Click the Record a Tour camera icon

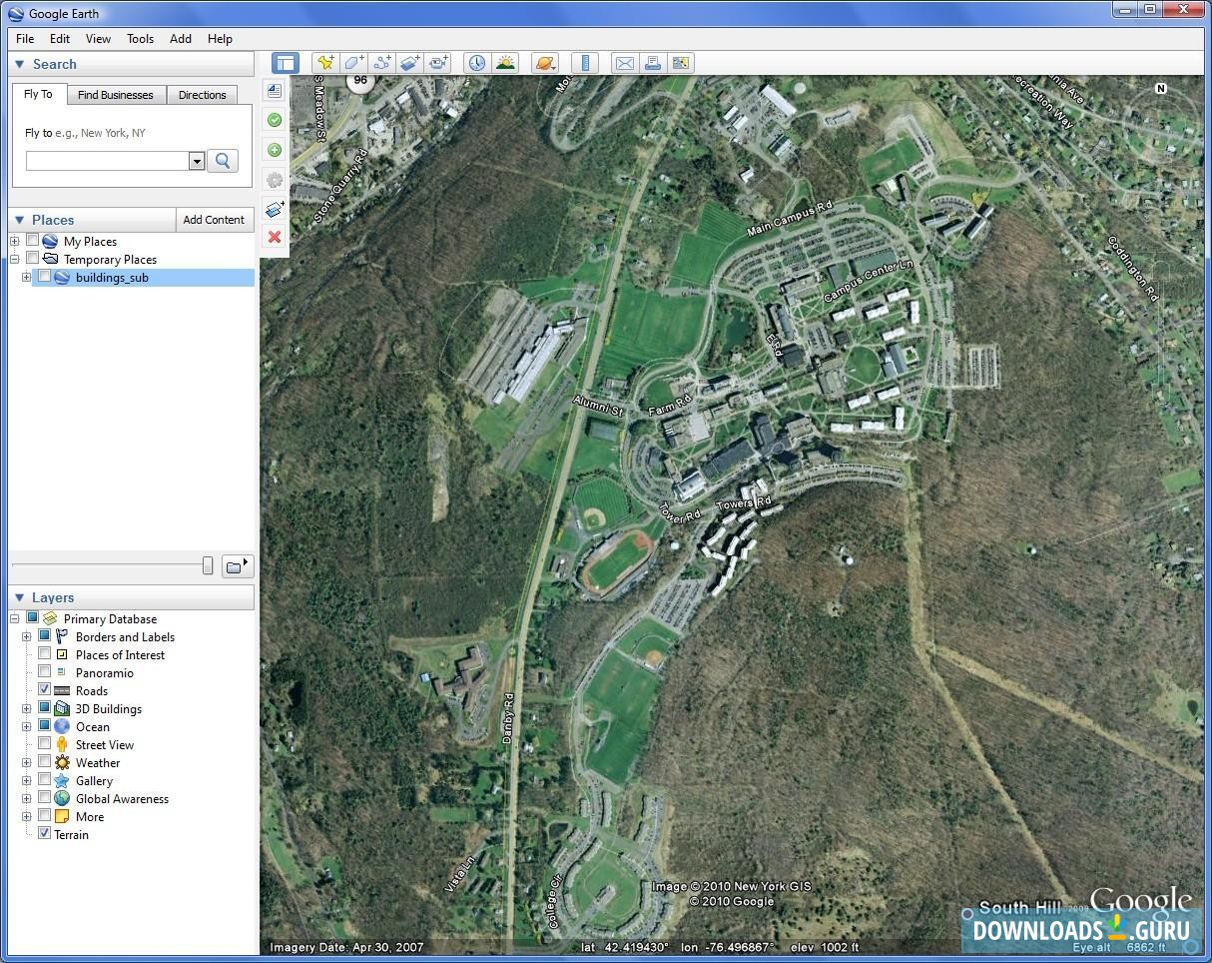click(438, 63)
